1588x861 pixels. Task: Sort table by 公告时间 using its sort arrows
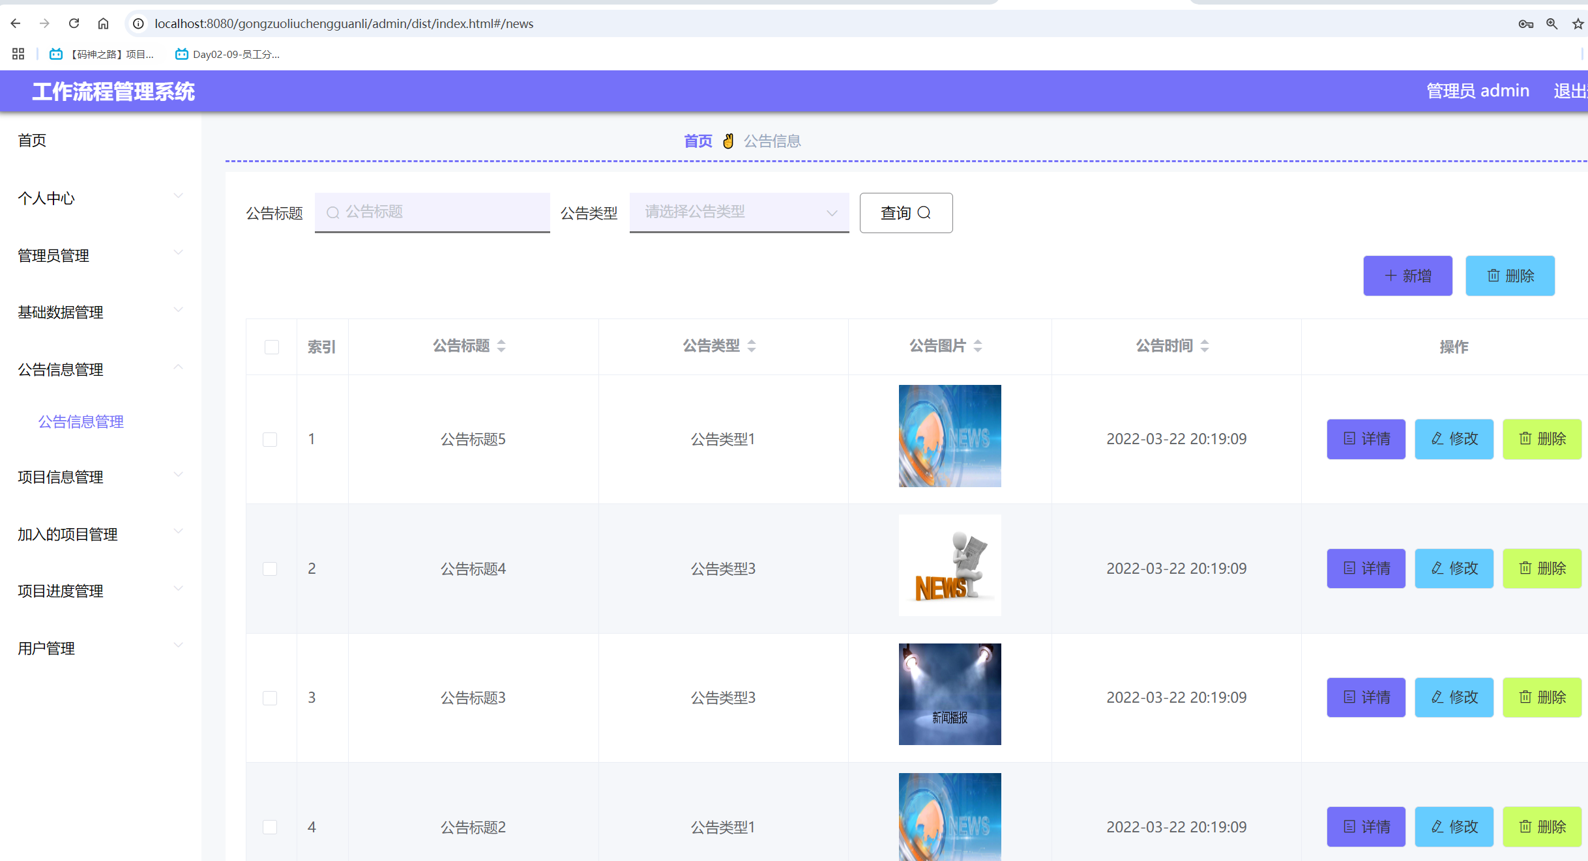(1203, 346)
